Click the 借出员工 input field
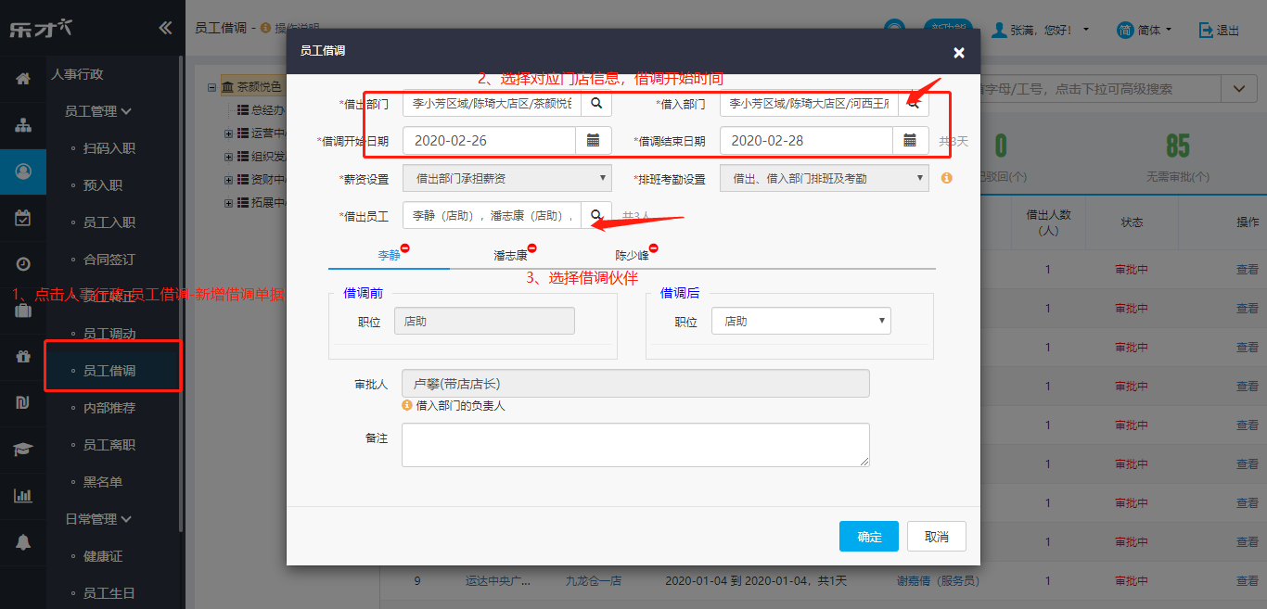1267x609 pixels. (x=492, y=215)
